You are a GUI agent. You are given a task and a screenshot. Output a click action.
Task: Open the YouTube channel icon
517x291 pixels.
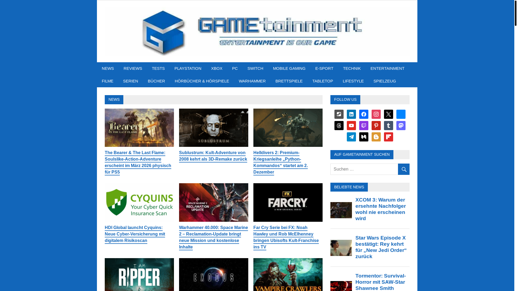351,126
